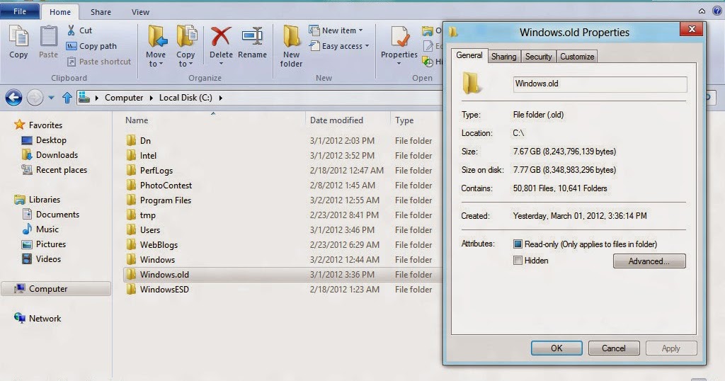
Task: Select Computer in the navigation pane
Action: click(x=56, y=288)
